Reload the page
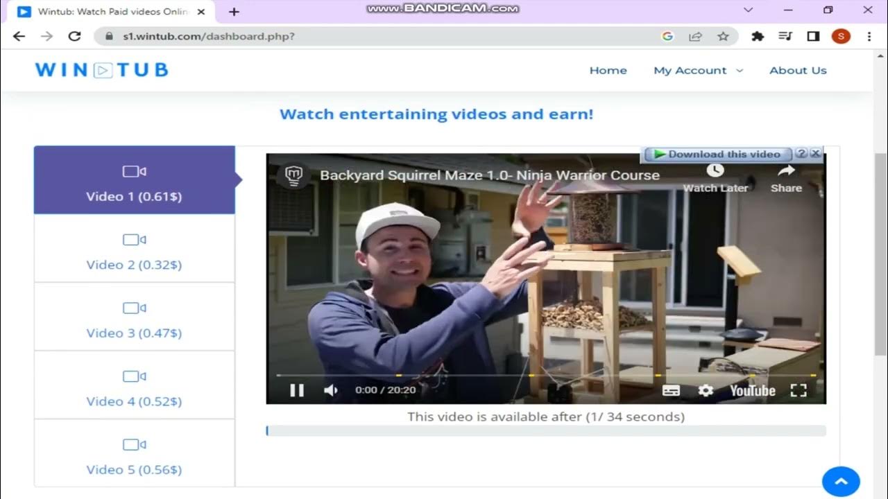The height and width of the screenshot is (499, 888). pos(75,36)
